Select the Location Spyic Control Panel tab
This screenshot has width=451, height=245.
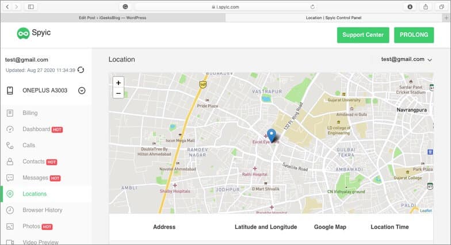pos(334,17)
